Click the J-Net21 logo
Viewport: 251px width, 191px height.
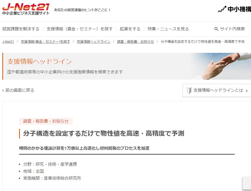[26, 9]
